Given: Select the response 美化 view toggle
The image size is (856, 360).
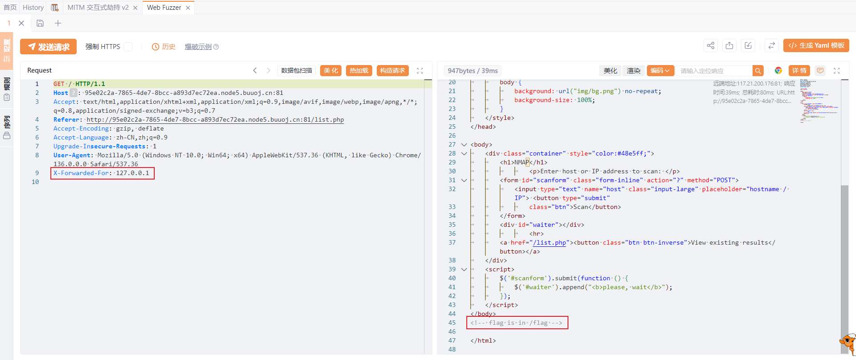Looking at the screenshot, I should tap(610, 70).
